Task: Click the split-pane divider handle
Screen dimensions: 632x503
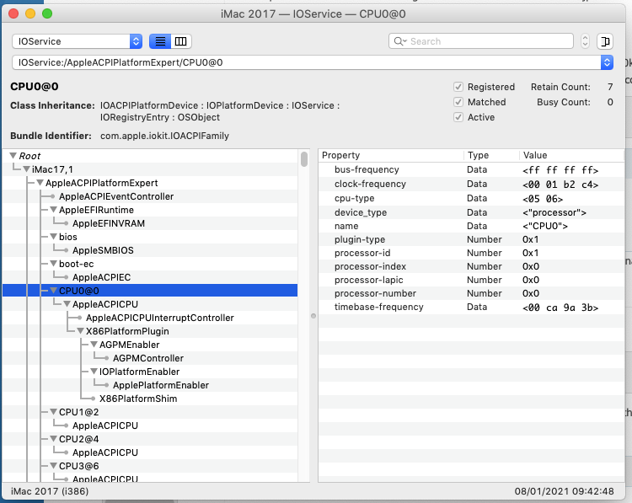Action: (x=313, y=316)
